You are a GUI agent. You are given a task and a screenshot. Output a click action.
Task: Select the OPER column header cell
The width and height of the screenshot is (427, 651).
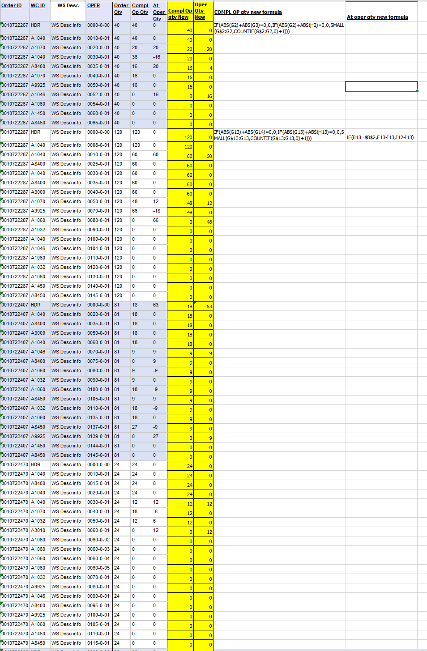click(x=99, y=11)
